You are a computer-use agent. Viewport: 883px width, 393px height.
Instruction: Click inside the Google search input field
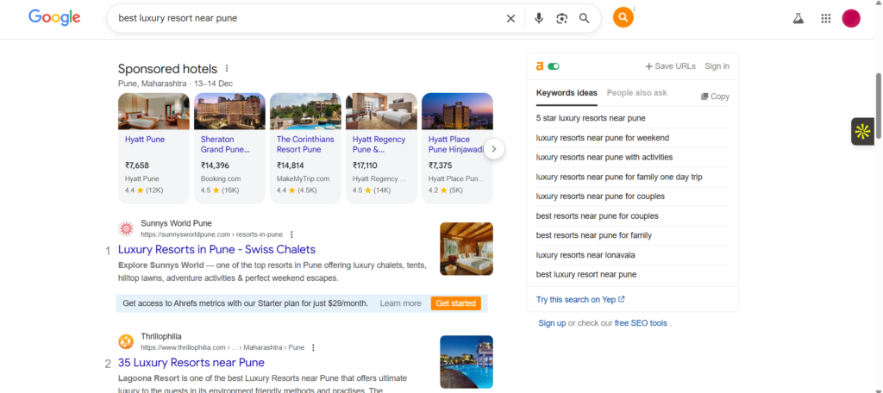pos(302,18)
